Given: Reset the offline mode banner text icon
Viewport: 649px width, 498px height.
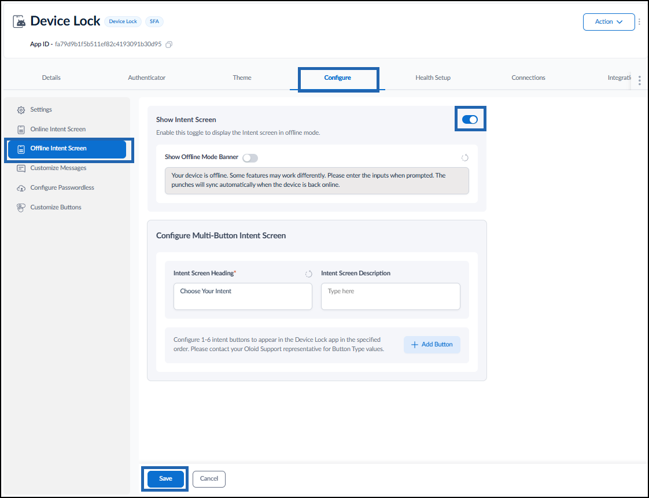Looking at the screenshot, I should (465, 157).
